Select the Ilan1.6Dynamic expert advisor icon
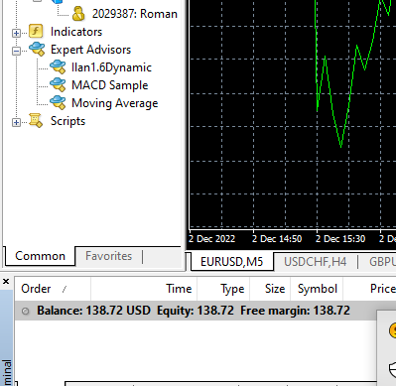 point(58,67)
